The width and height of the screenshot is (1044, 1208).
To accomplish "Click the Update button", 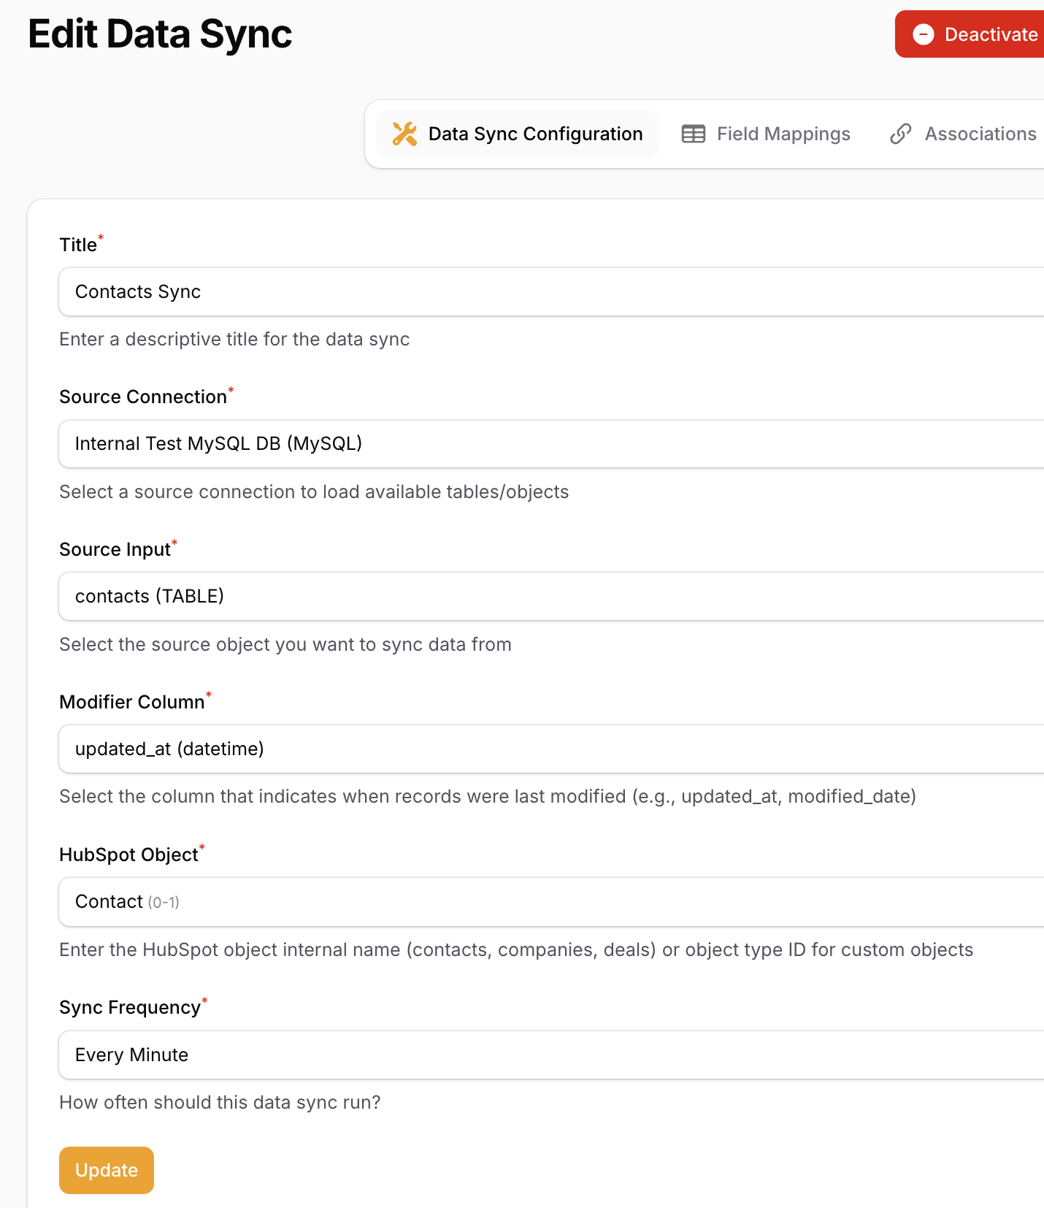I will (107, 1170).
